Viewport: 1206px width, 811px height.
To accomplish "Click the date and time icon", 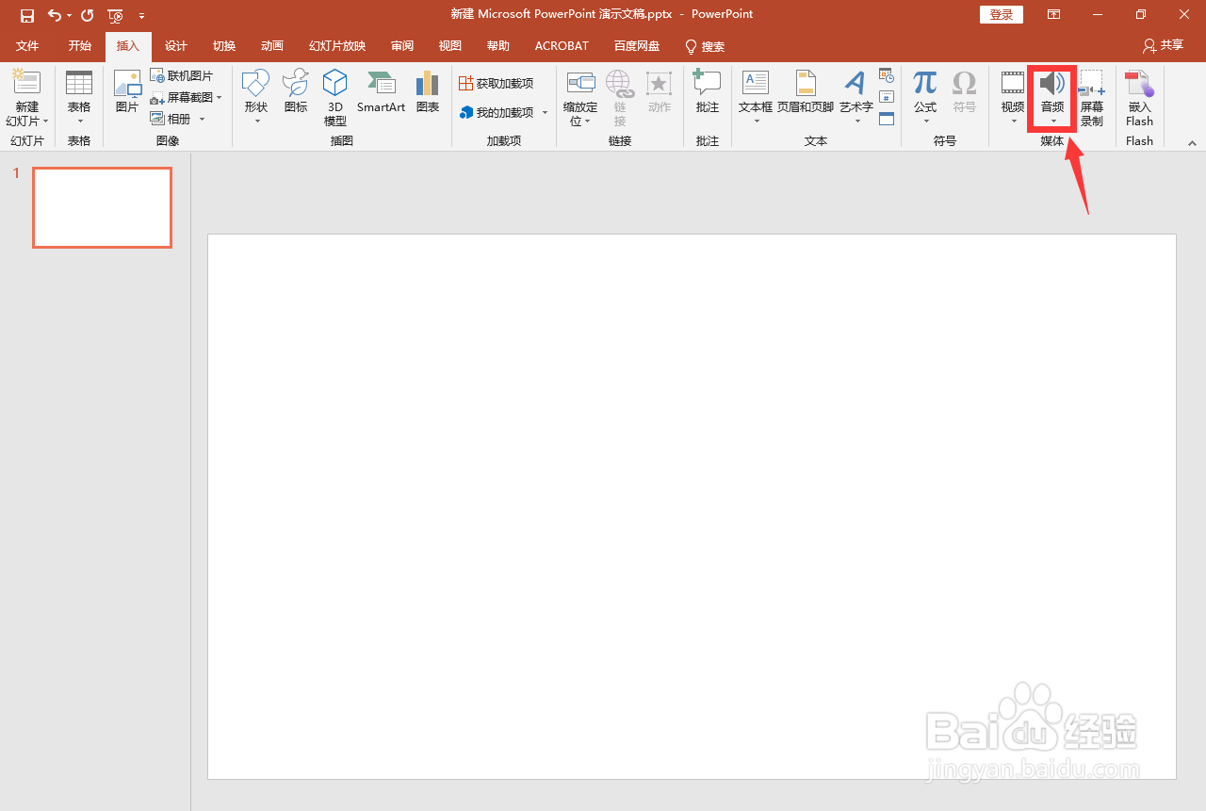I will tap(887, 75).
